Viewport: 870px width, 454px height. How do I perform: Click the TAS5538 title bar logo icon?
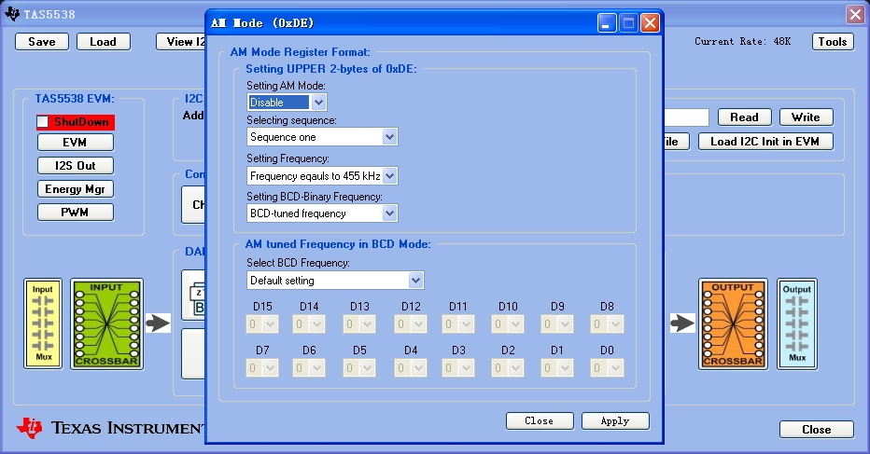[11, 13]
